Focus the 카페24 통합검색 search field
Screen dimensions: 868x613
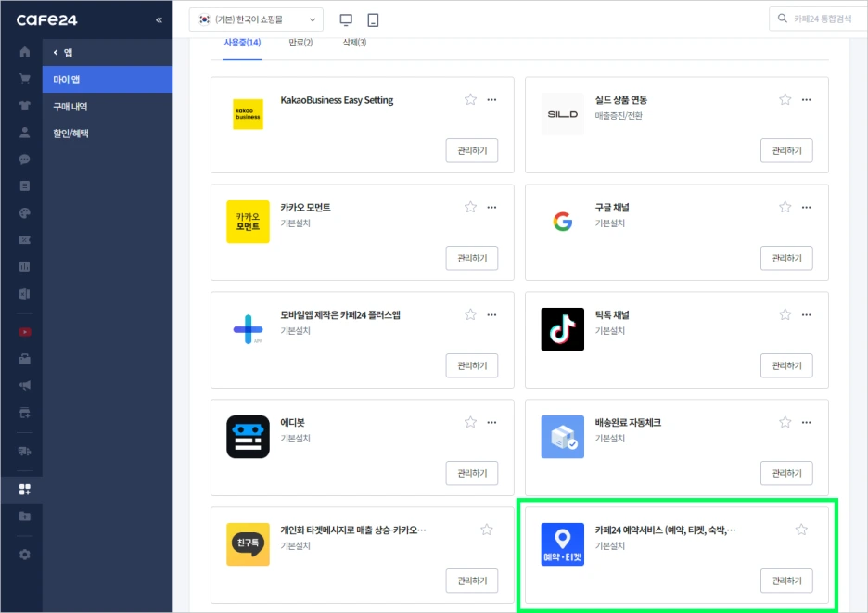tap(819, 19)
